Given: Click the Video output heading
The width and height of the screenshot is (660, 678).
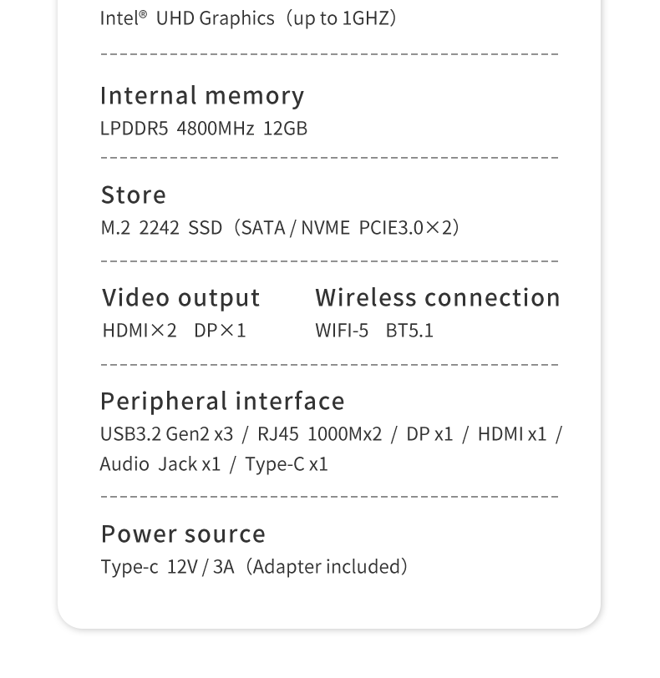Looking at the screenshot, I should [x=180, y=298].
